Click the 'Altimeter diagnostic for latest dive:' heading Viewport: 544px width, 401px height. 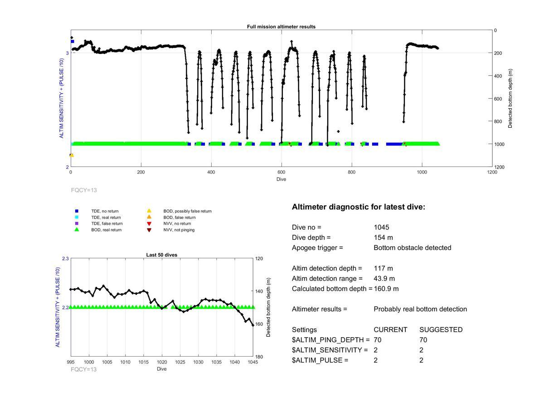point(359,207)
